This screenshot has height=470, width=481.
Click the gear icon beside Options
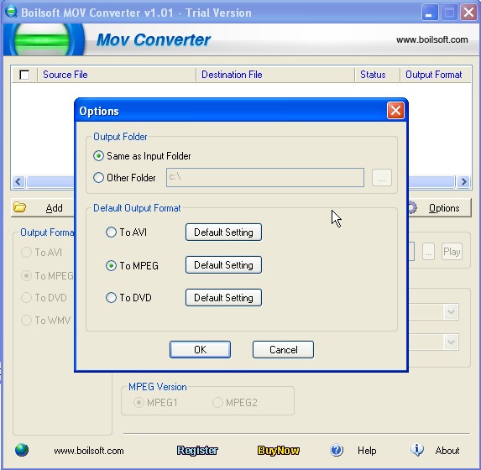click(413, 207)
